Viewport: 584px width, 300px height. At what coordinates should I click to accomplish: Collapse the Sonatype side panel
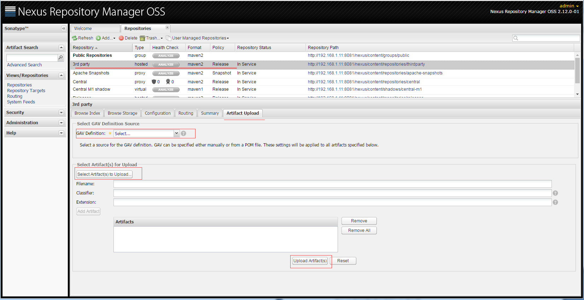coord(64,29)
